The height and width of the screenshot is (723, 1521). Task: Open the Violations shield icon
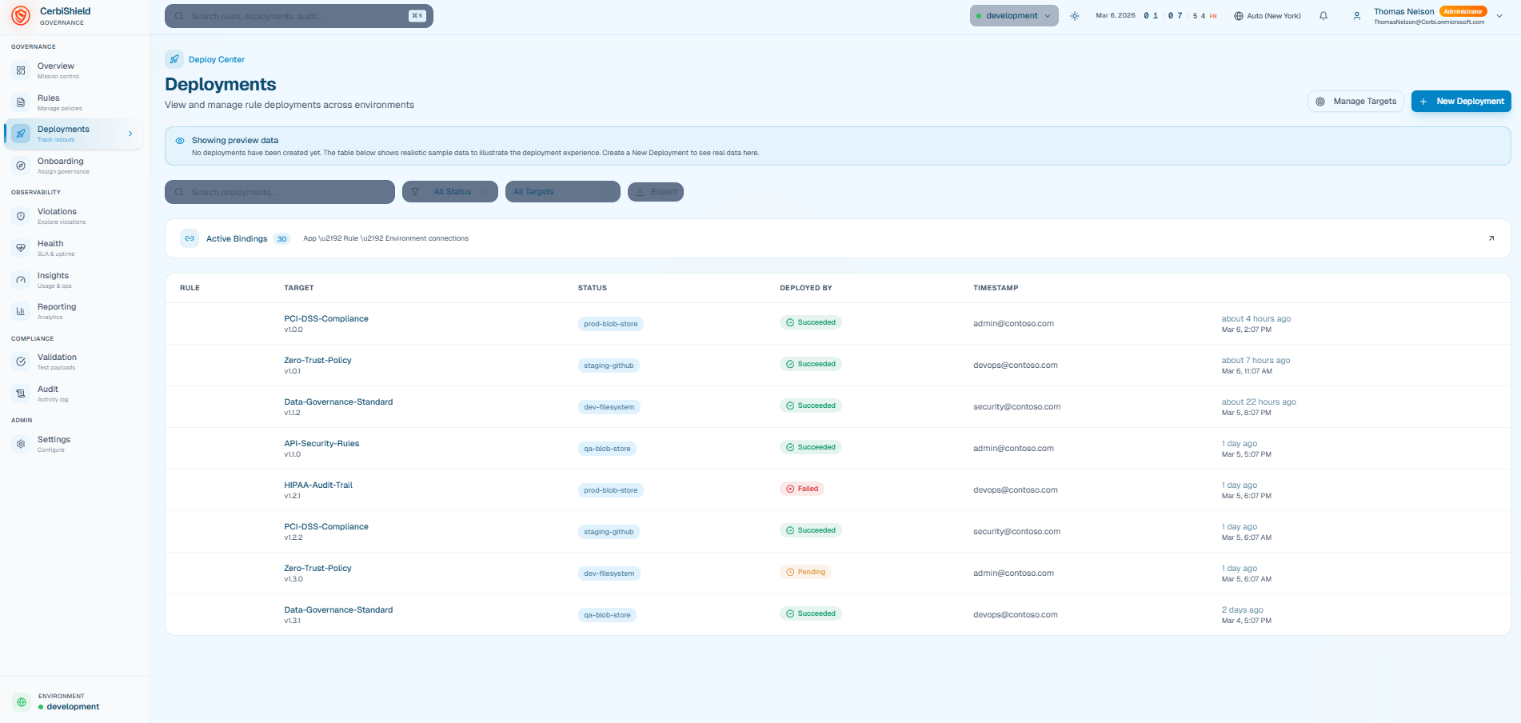(x=21, y=216)
